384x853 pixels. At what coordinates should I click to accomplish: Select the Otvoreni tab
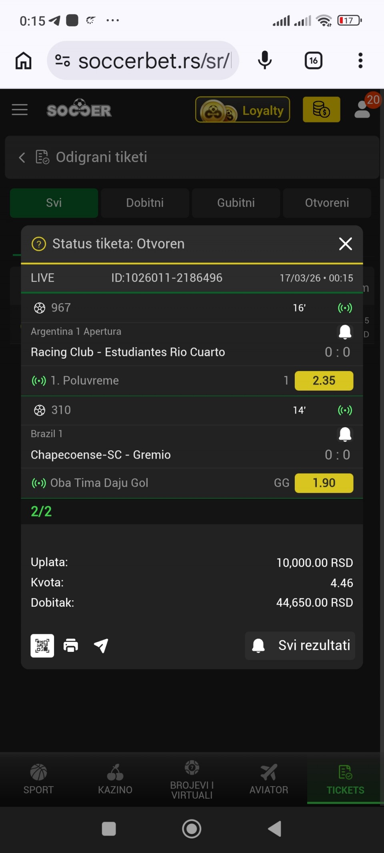pos(327,203)
